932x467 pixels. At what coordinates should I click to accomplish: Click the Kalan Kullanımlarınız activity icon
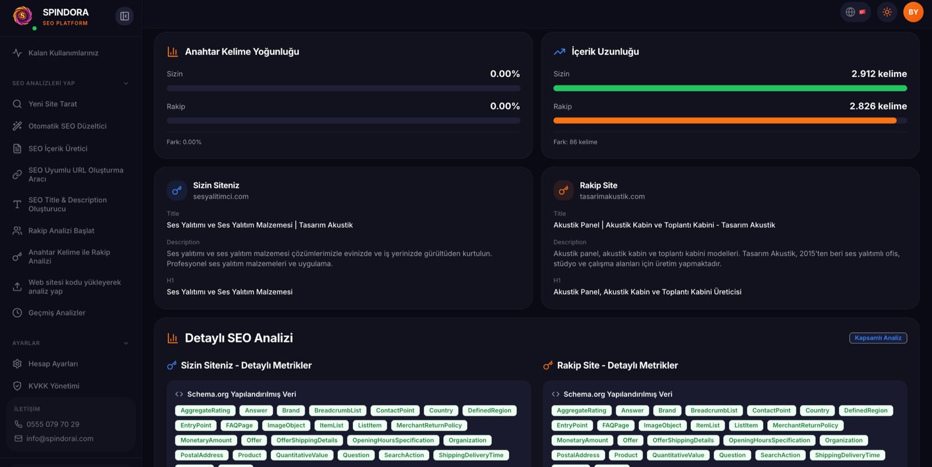[x=17, y=53]
